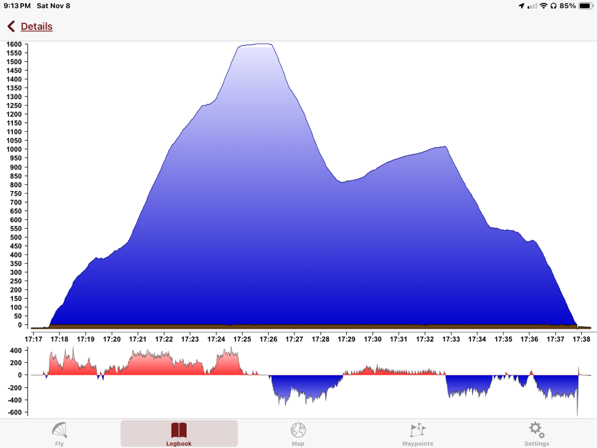Open the Map globe icon

298,430
